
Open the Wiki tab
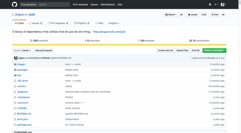(x=99, y=23)
